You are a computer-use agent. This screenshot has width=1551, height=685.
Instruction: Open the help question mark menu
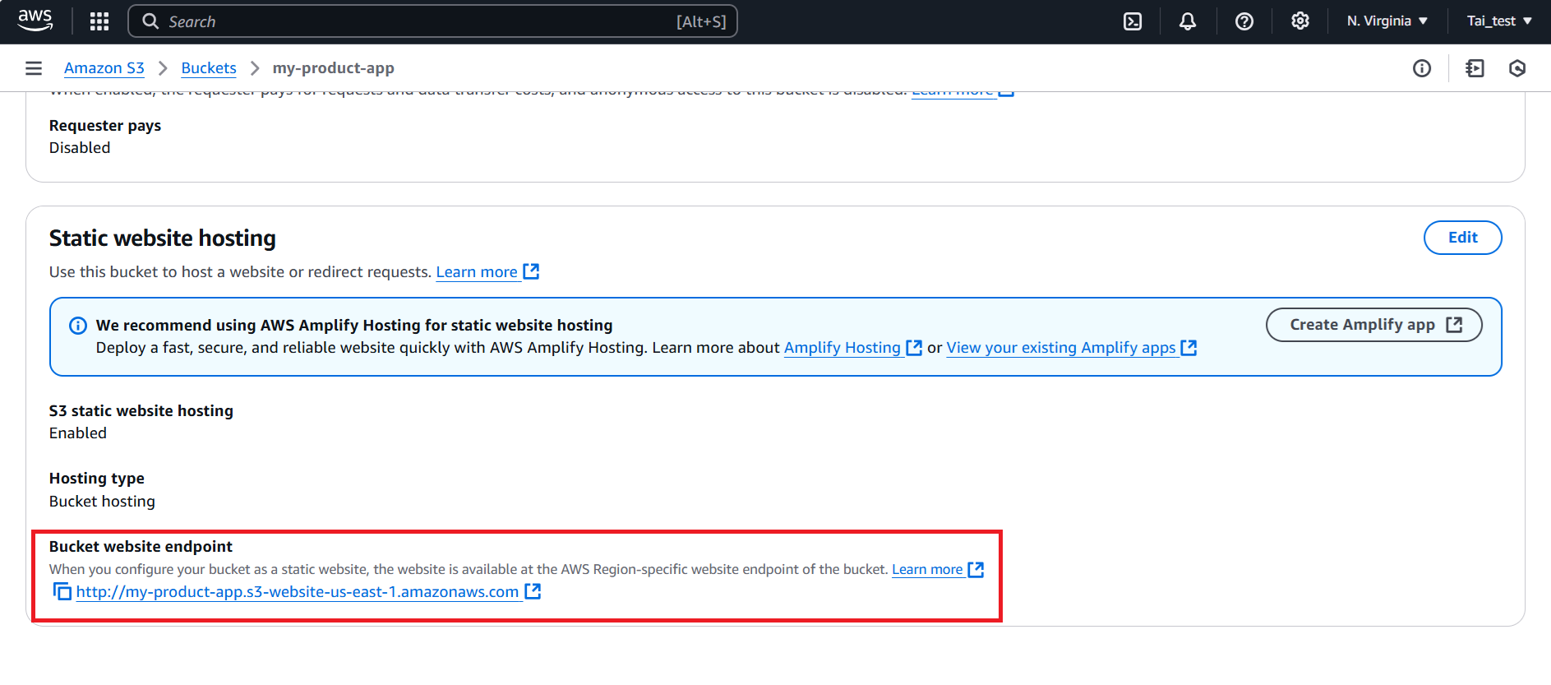pos(1244,21)
